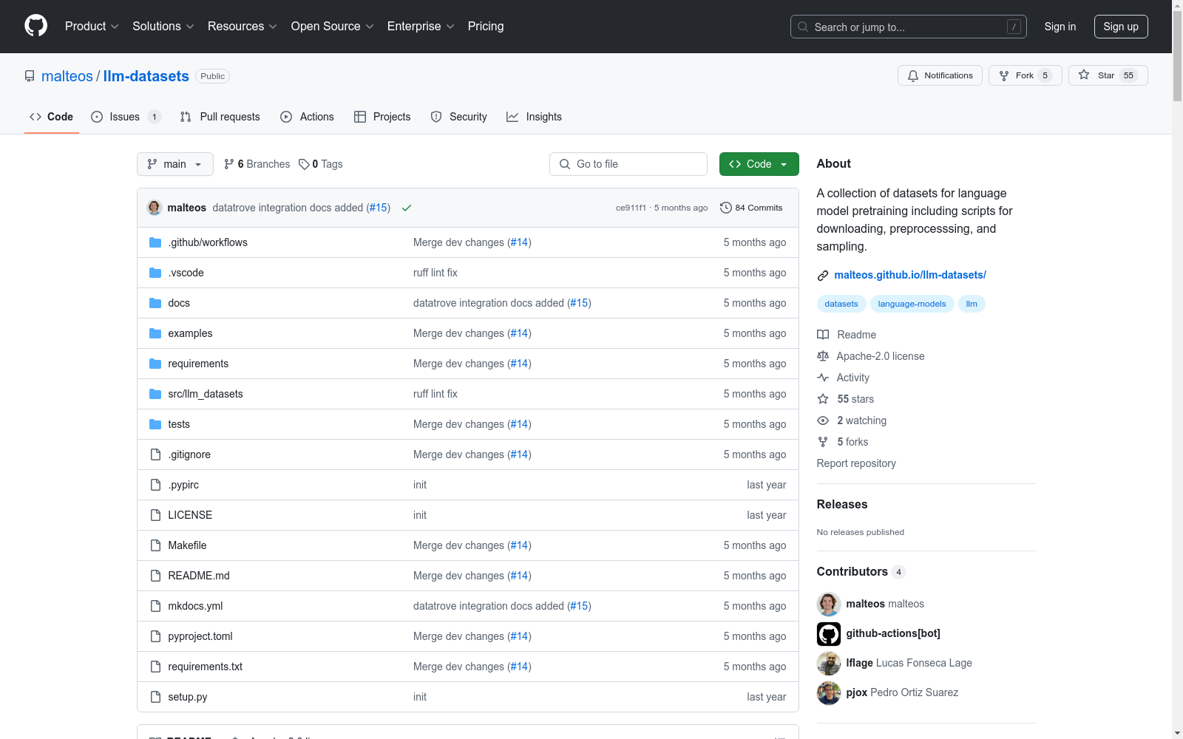
Task: Click the branches icon beside 6 Branches
Action: pyautogui.click(x=229, y=164)
